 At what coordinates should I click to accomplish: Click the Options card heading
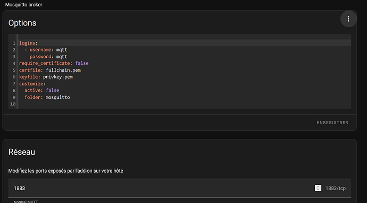point(22,23)
